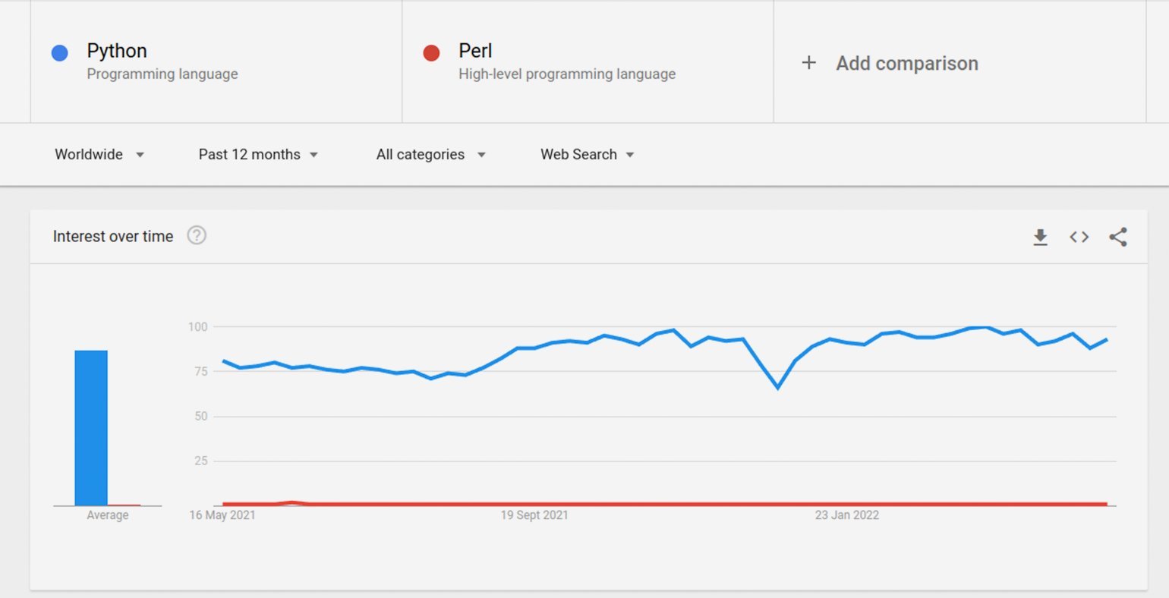Open the Interest over time help icon

click(197, 235)
